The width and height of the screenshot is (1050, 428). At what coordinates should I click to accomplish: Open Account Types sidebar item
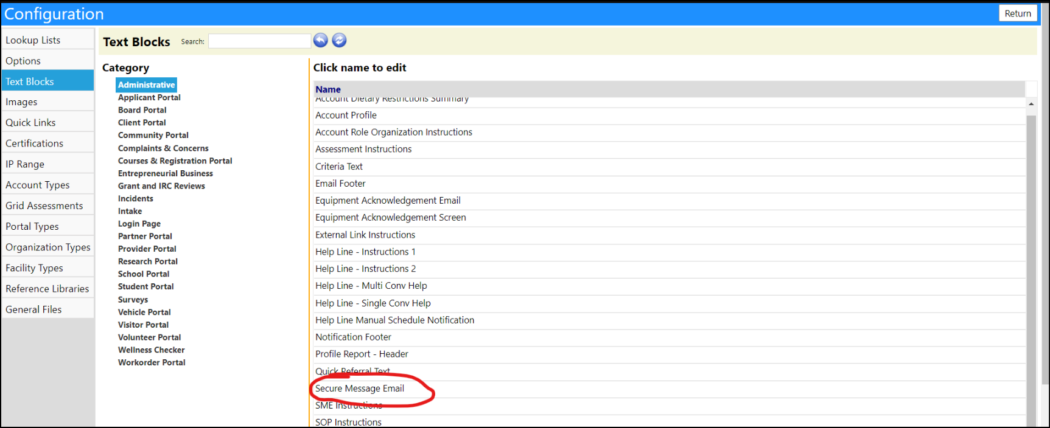pos(47,185)
